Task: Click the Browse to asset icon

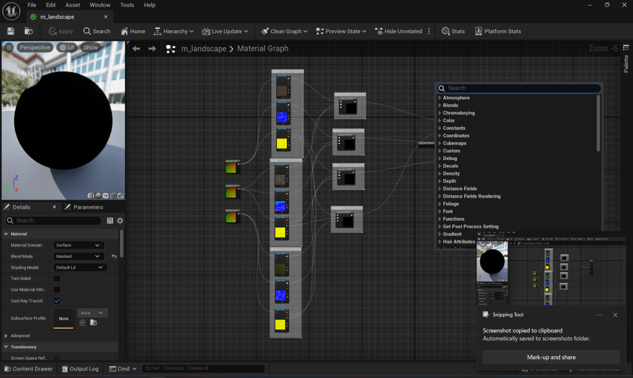Action: [28, 31]
